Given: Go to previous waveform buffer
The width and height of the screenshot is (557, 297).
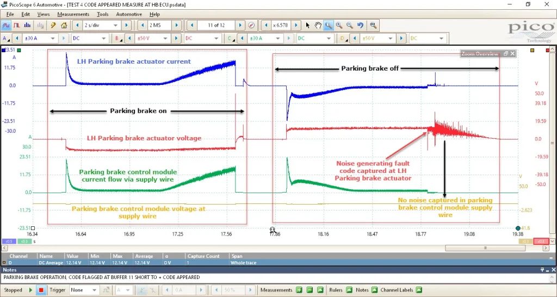Looking at the screenshot, I should (x=192, y=25).
